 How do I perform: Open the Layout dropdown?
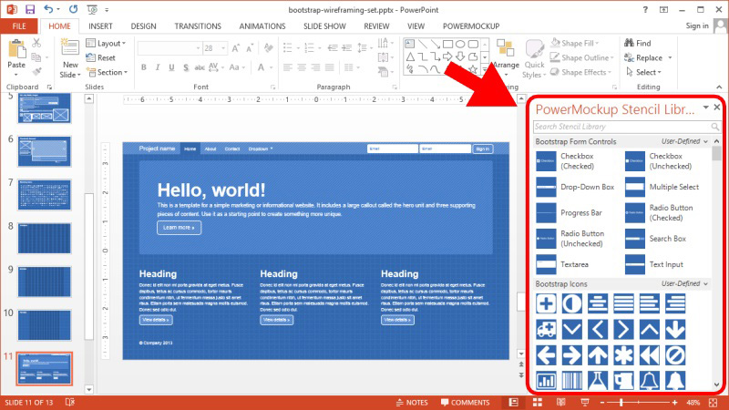[109, 43]
